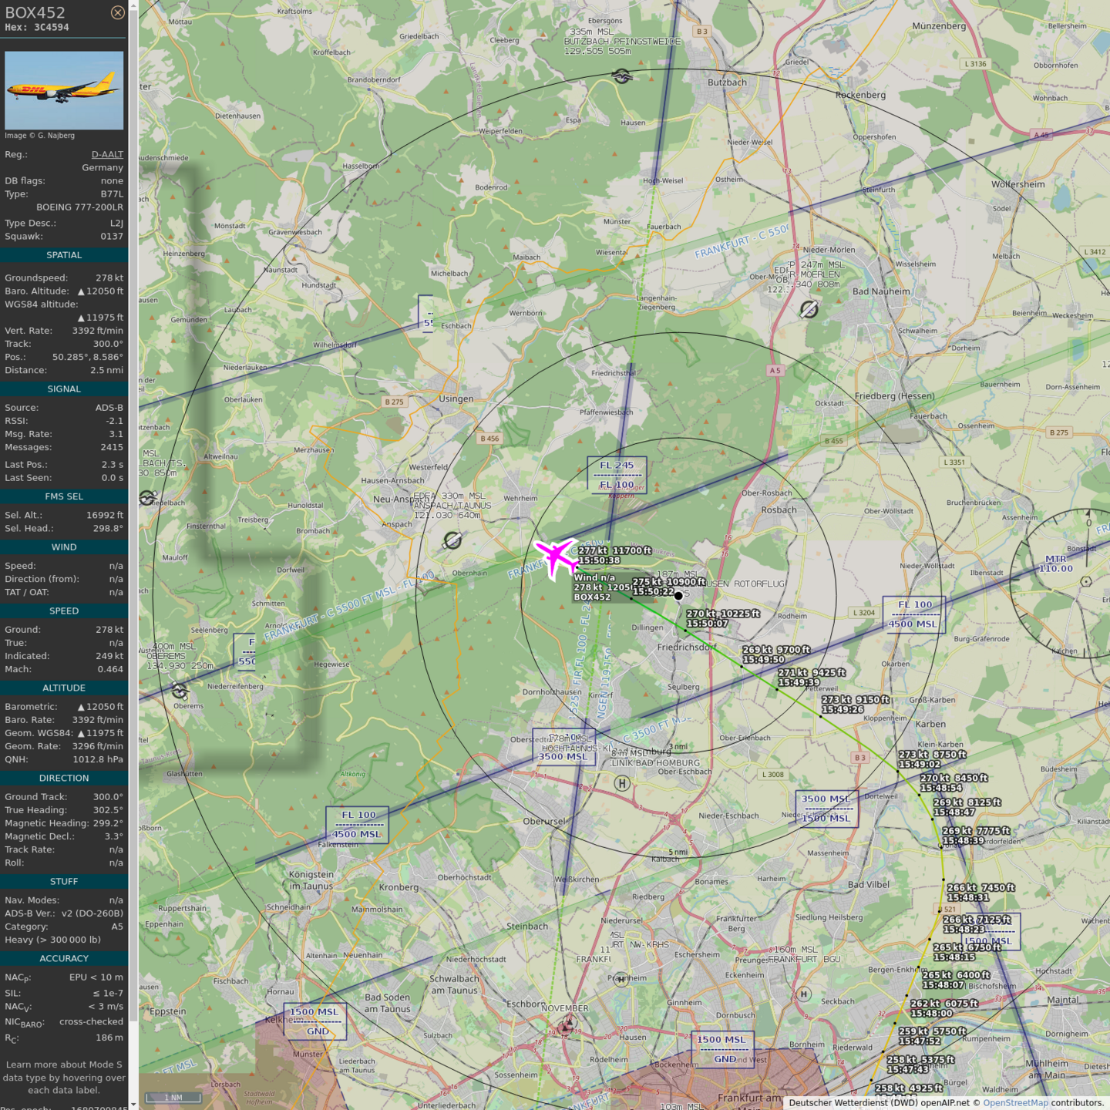The width and height of the screenshot is (1110, 1110).
Task: Click the helipad H icon near Seckbach
Action: pyautogui.click(x=804, y=994)
